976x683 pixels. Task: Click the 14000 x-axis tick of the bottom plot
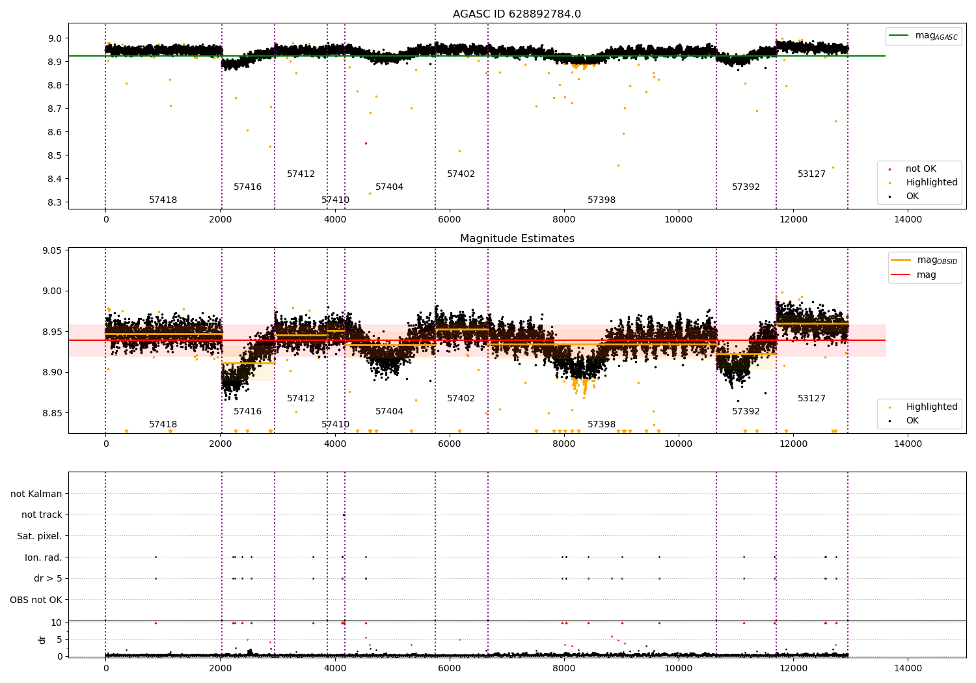pyautogui.click(x=908, y=668)
